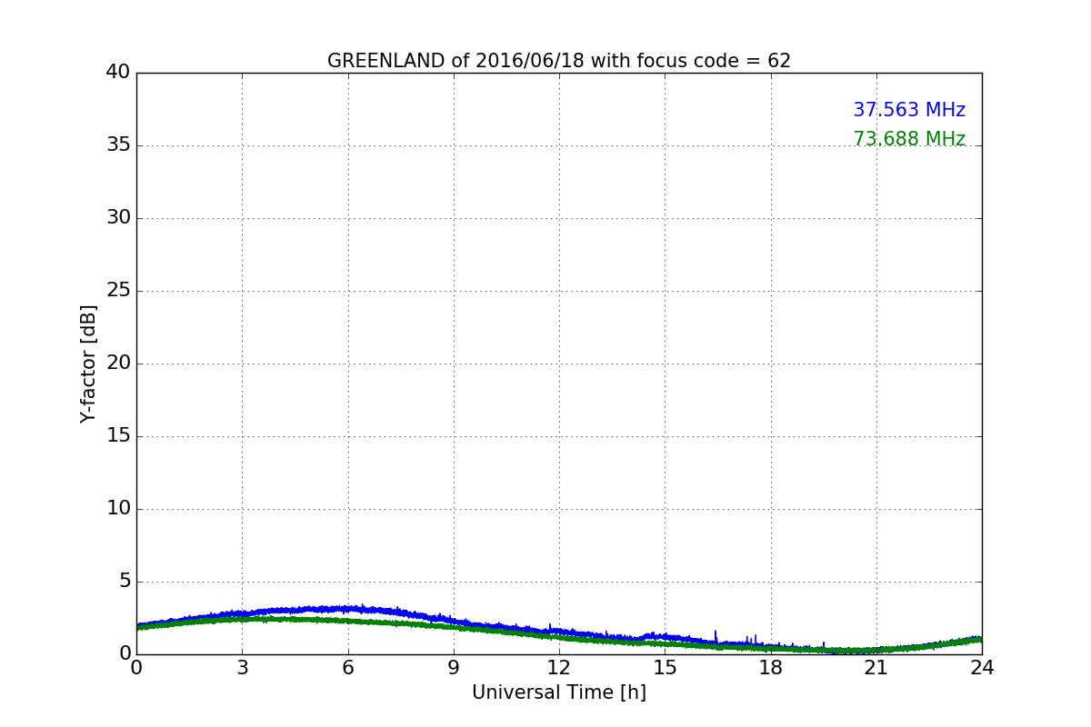Click x-axis tick label 24
Image resolution: width=1091 pixels, height=727 pixels.
982,667
